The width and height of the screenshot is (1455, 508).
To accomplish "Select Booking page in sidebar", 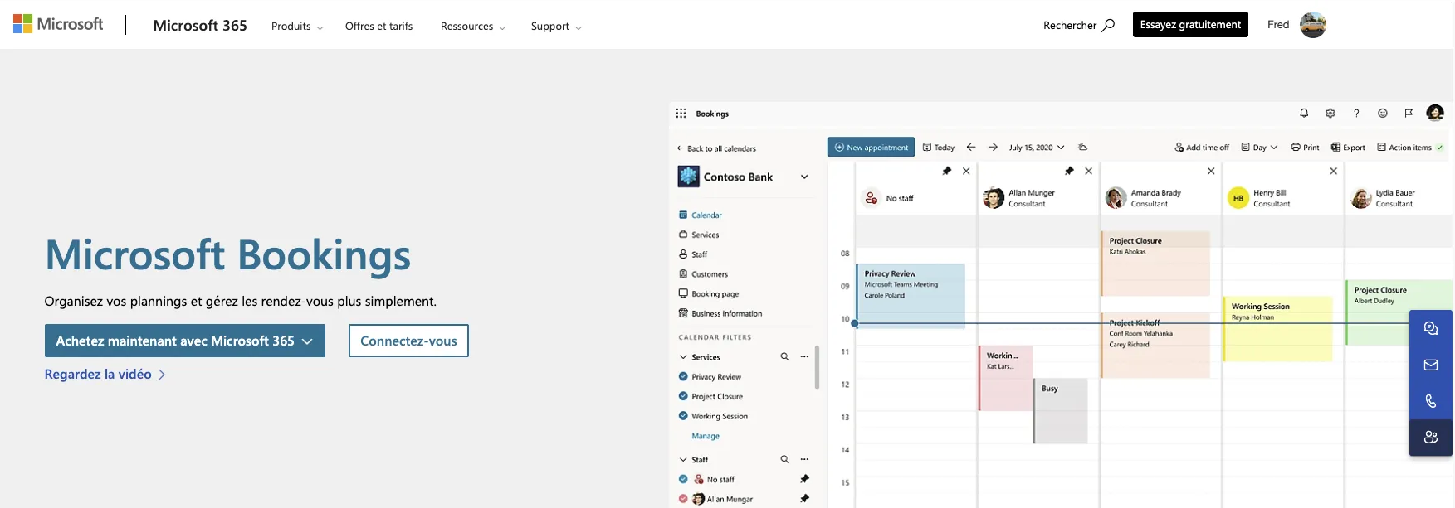I will coord(709,293).
